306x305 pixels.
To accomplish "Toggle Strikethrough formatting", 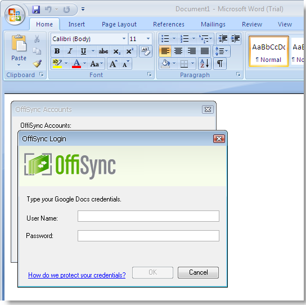I will [x=103, y=51].
